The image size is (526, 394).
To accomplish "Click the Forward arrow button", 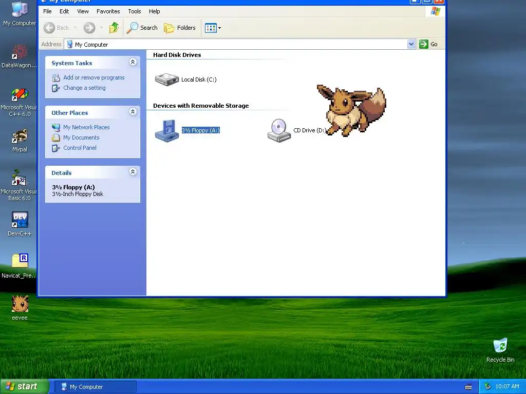I will 89,28.
